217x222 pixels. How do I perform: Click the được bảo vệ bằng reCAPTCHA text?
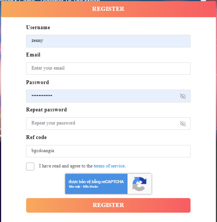tap(96, 182)
